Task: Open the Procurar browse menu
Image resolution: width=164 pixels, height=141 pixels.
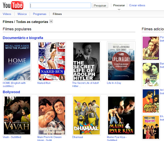Action: [119, 5]
